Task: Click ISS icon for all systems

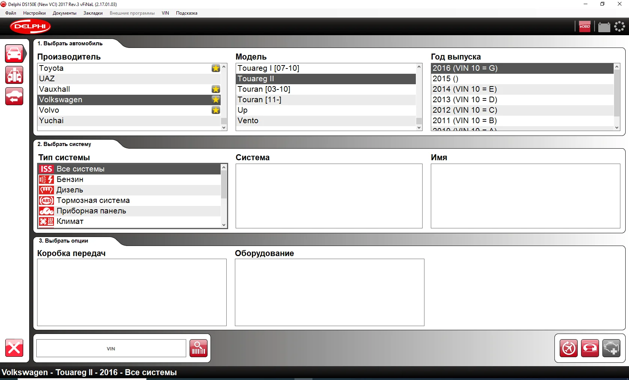Action: point(46,169)
